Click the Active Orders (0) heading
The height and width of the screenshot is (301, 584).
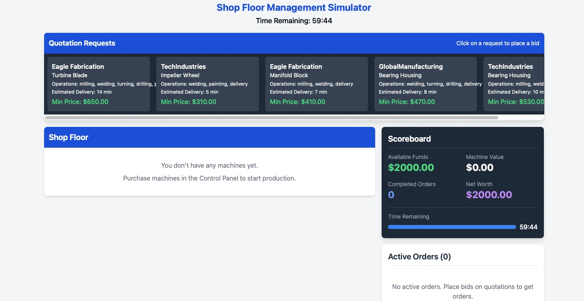(x=419, y=257)
